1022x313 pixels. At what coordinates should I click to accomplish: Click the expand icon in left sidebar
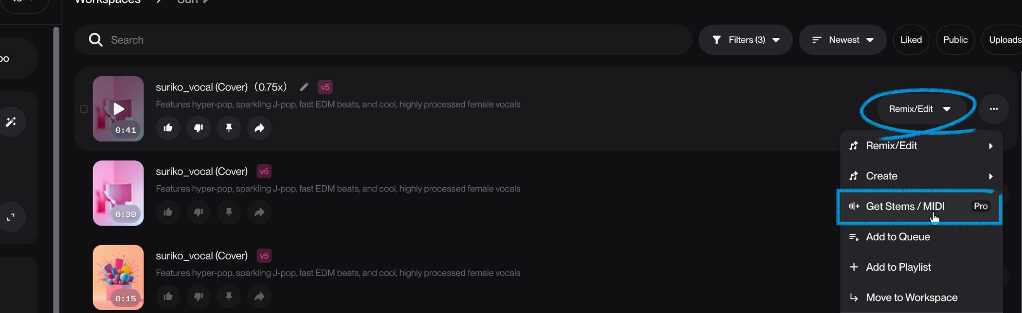tap(11, 217)
